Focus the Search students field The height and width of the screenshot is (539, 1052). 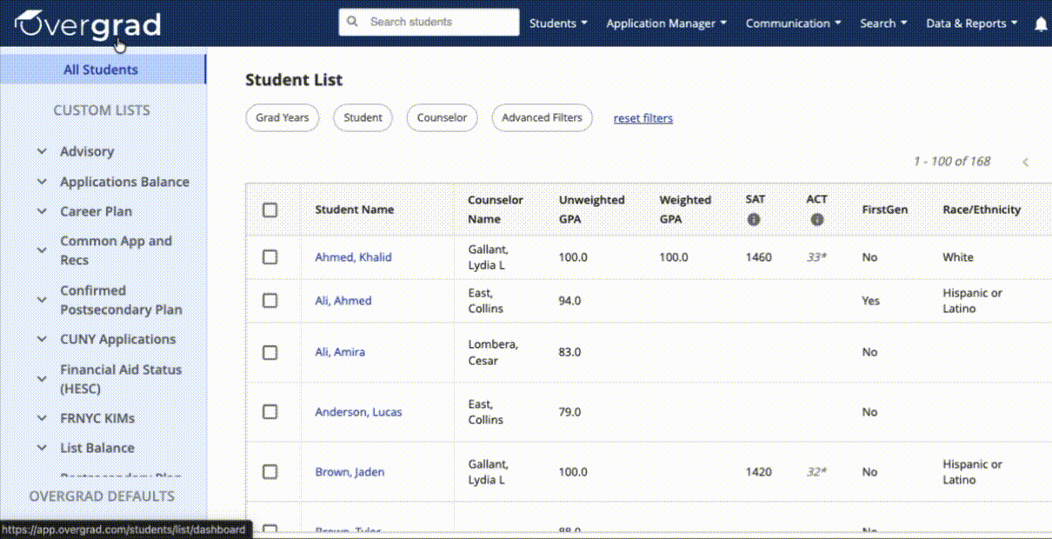click(x=429, y=22)
